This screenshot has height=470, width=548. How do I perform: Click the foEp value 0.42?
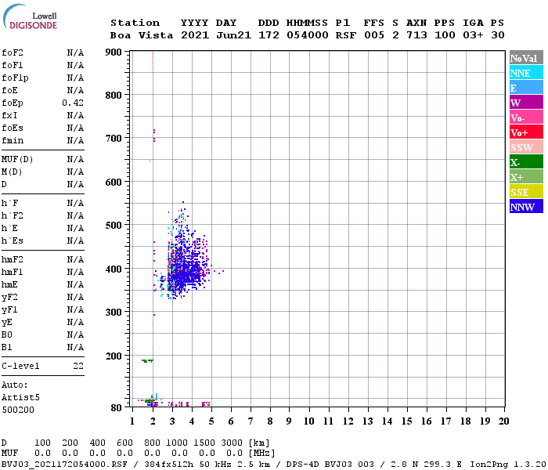pyautogui.click(x=73, y=103)
